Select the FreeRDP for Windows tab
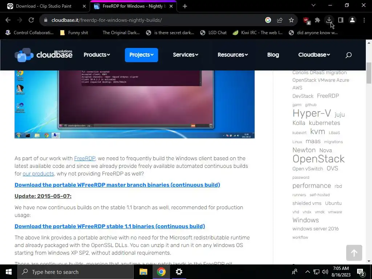This screenshot has width=372, height=279. click(133, 6)
